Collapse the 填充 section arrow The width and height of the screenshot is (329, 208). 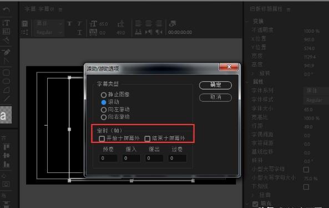coord(247,204)
